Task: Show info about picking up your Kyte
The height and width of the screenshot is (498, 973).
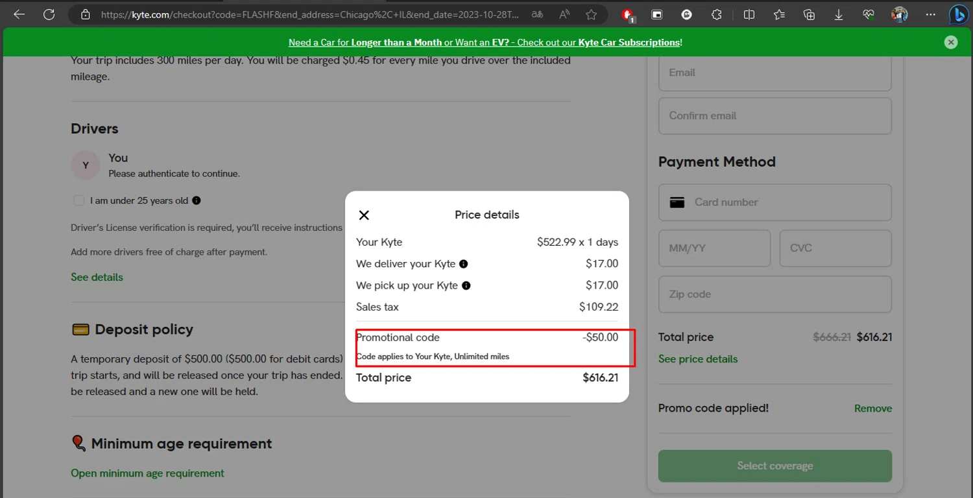Action: (x=466, y=285)
